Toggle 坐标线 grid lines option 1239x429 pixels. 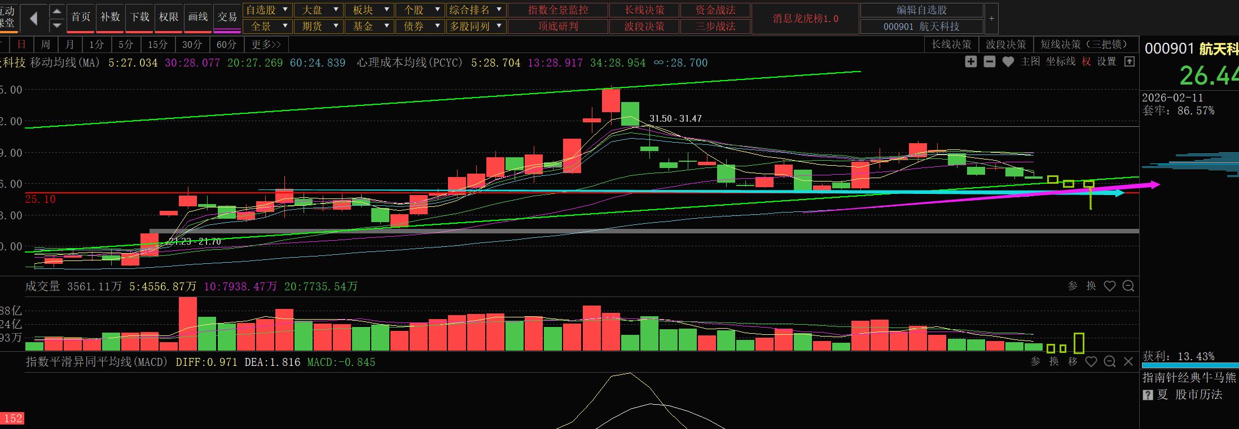pos(1061,61)
